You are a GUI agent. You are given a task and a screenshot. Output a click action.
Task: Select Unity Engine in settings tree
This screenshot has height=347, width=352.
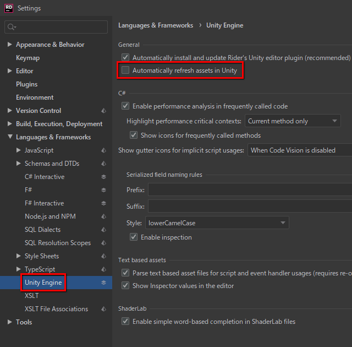pyautogui.click(x=43, y=283)
